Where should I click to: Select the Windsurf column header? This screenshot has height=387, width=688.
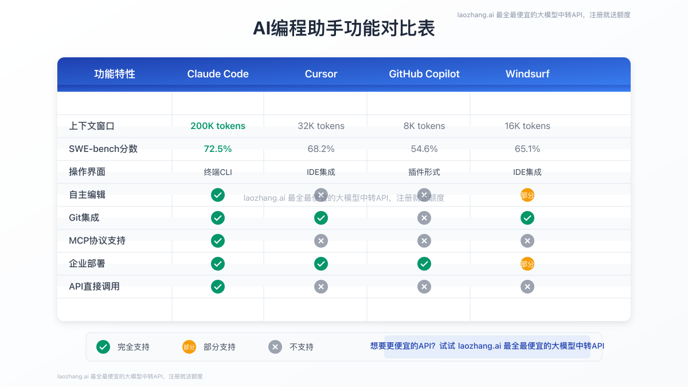point(527,74)
